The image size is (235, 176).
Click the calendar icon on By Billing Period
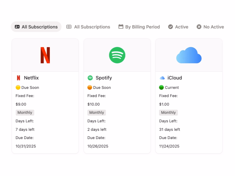click(120, 26)
